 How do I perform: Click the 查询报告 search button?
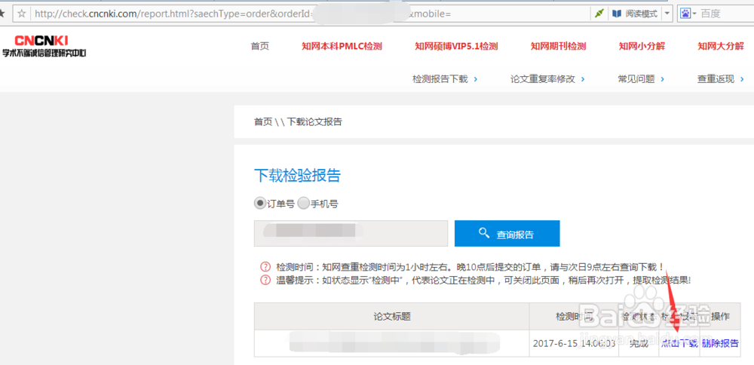pos(507,233)
